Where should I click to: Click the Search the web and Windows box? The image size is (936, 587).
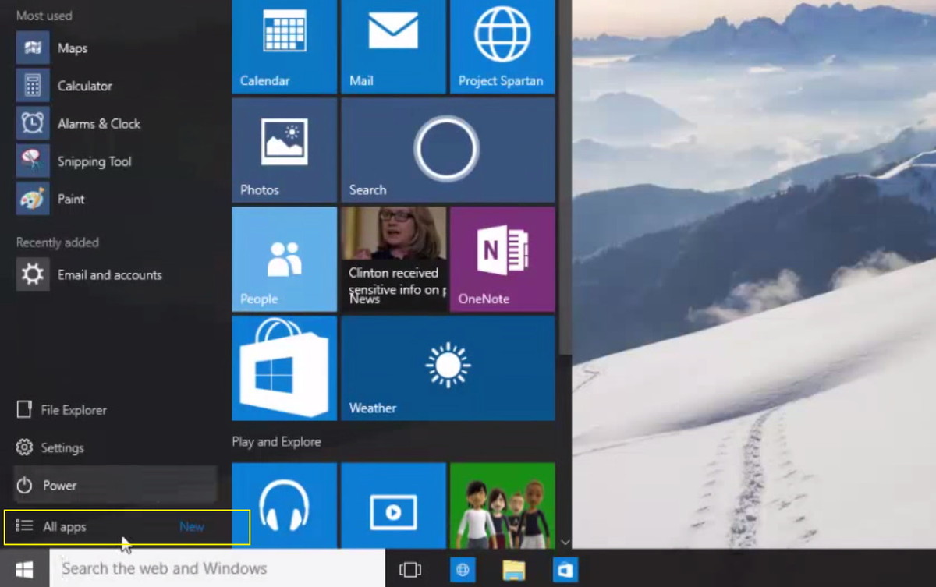click(217, 568)
